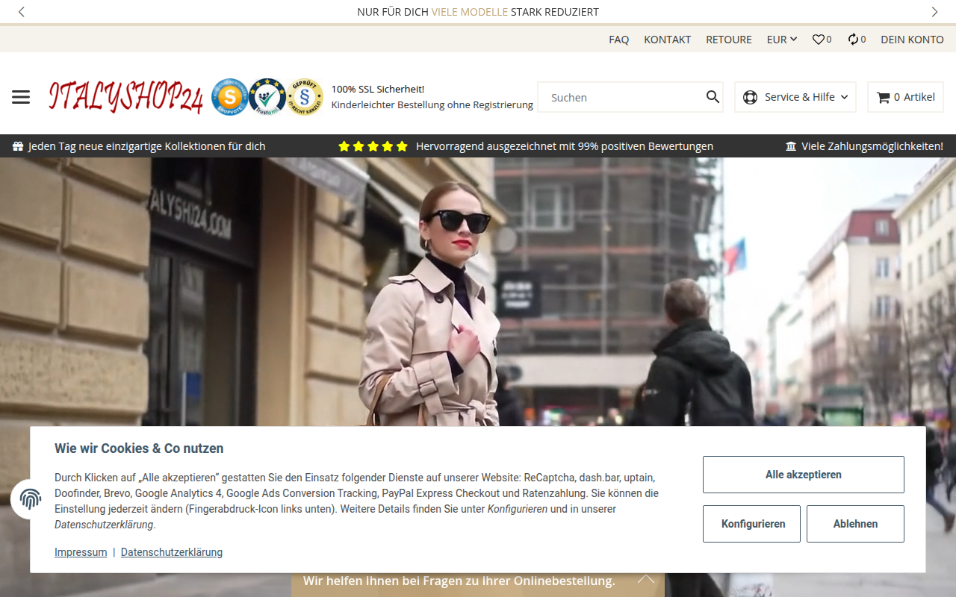Open the shopping cart with 0 Artikel
The height and width of the screenshot is (597, 956).
[905, 97]
